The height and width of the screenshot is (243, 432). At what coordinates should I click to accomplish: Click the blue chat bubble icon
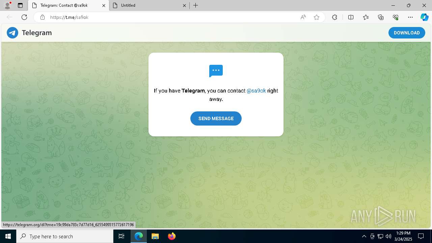[216, 71]
